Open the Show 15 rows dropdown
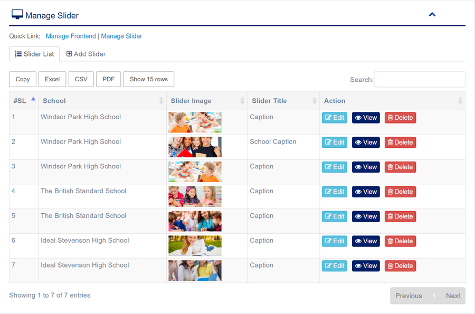Viewport: 475px width, 314px height. (148, 79)
